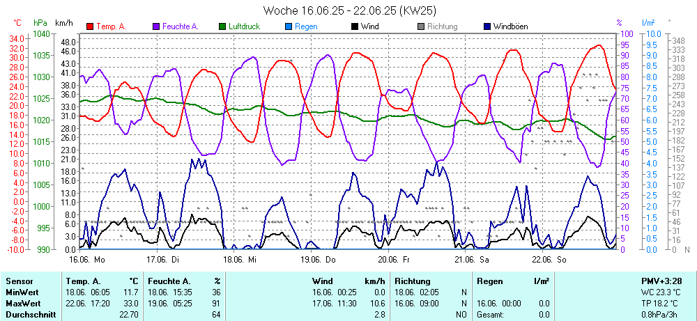697x321 pixels.
Task: Click the 18.06. Mi date label
Action: coord(240,259)
